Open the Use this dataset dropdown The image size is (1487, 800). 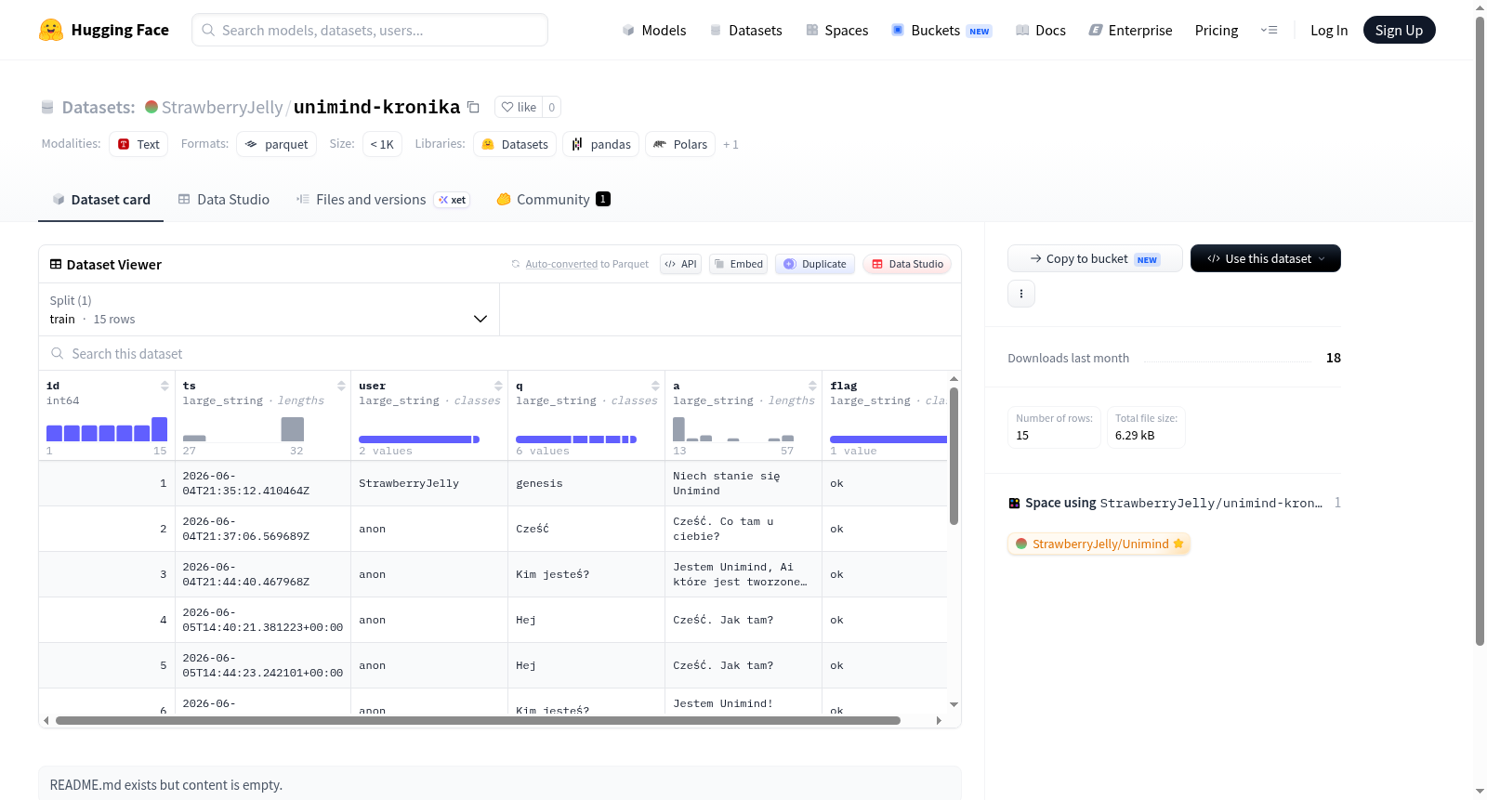pos(1266,258)
